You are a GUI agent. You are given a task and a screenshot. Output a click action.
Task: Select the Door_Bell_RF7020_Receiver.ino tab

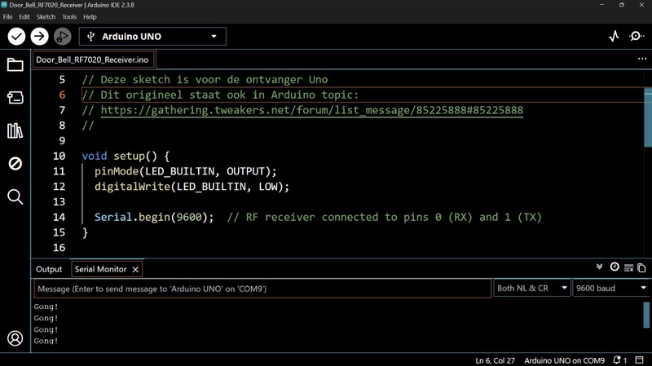[x=92, y=60]
